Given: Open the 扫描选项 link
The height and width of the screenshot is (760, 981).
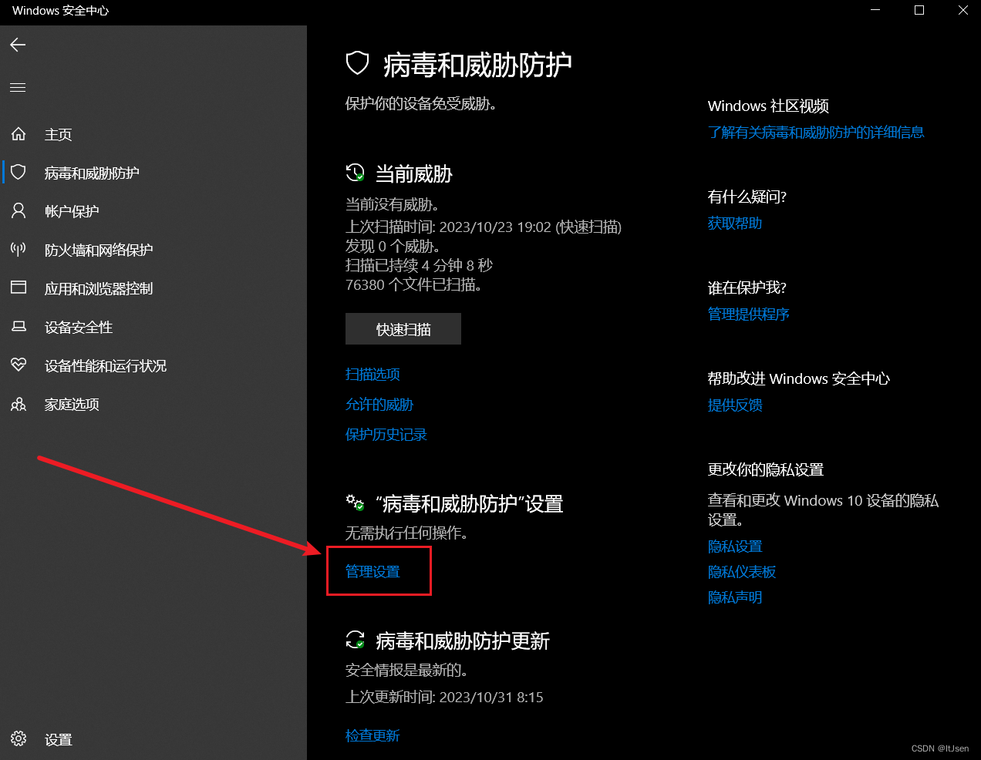Looking at the screenshot, I should pyautogui.click(x=373, y=374).
